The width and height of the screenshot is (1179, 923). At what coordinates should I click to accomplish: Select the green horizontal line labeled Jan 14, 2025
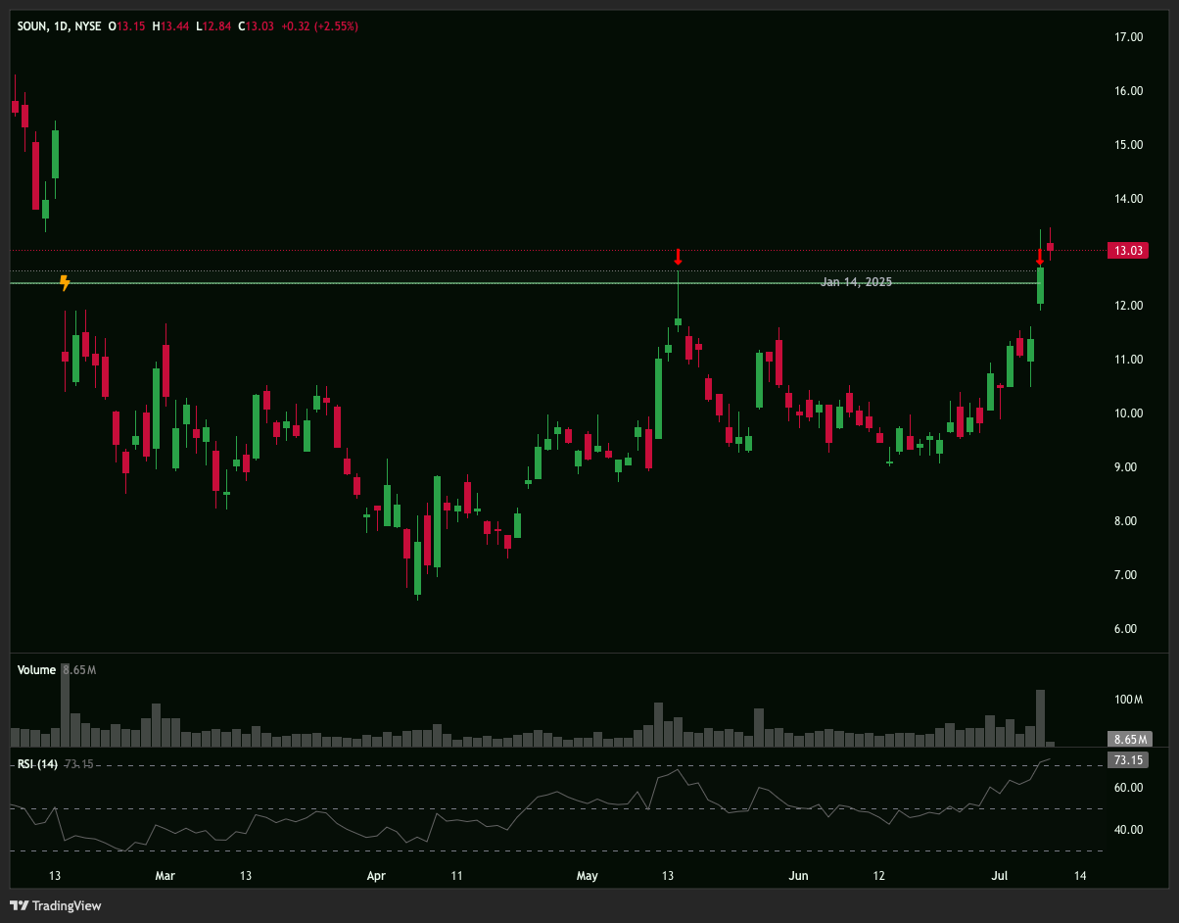click(x=524, y=283)
